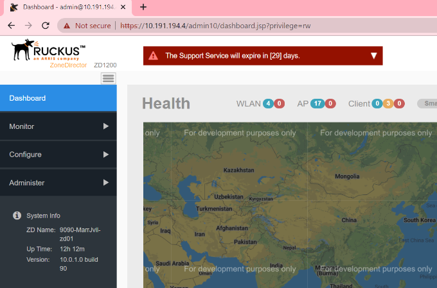Click the blue AP 17 badge
The height and width of the screenshot is (288, 437).
point(317,103)
